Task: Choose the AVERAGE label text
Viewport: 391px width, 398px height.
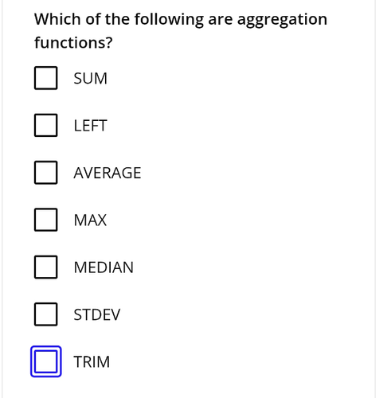Action: [x=108, y=173]
